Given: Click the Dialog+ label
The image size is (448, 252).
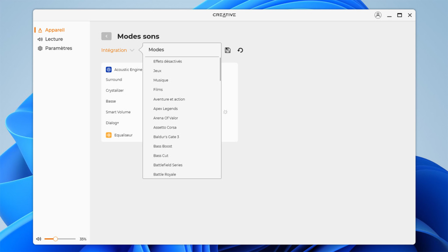Looking at the screenshot, I should tap(112, 123).
